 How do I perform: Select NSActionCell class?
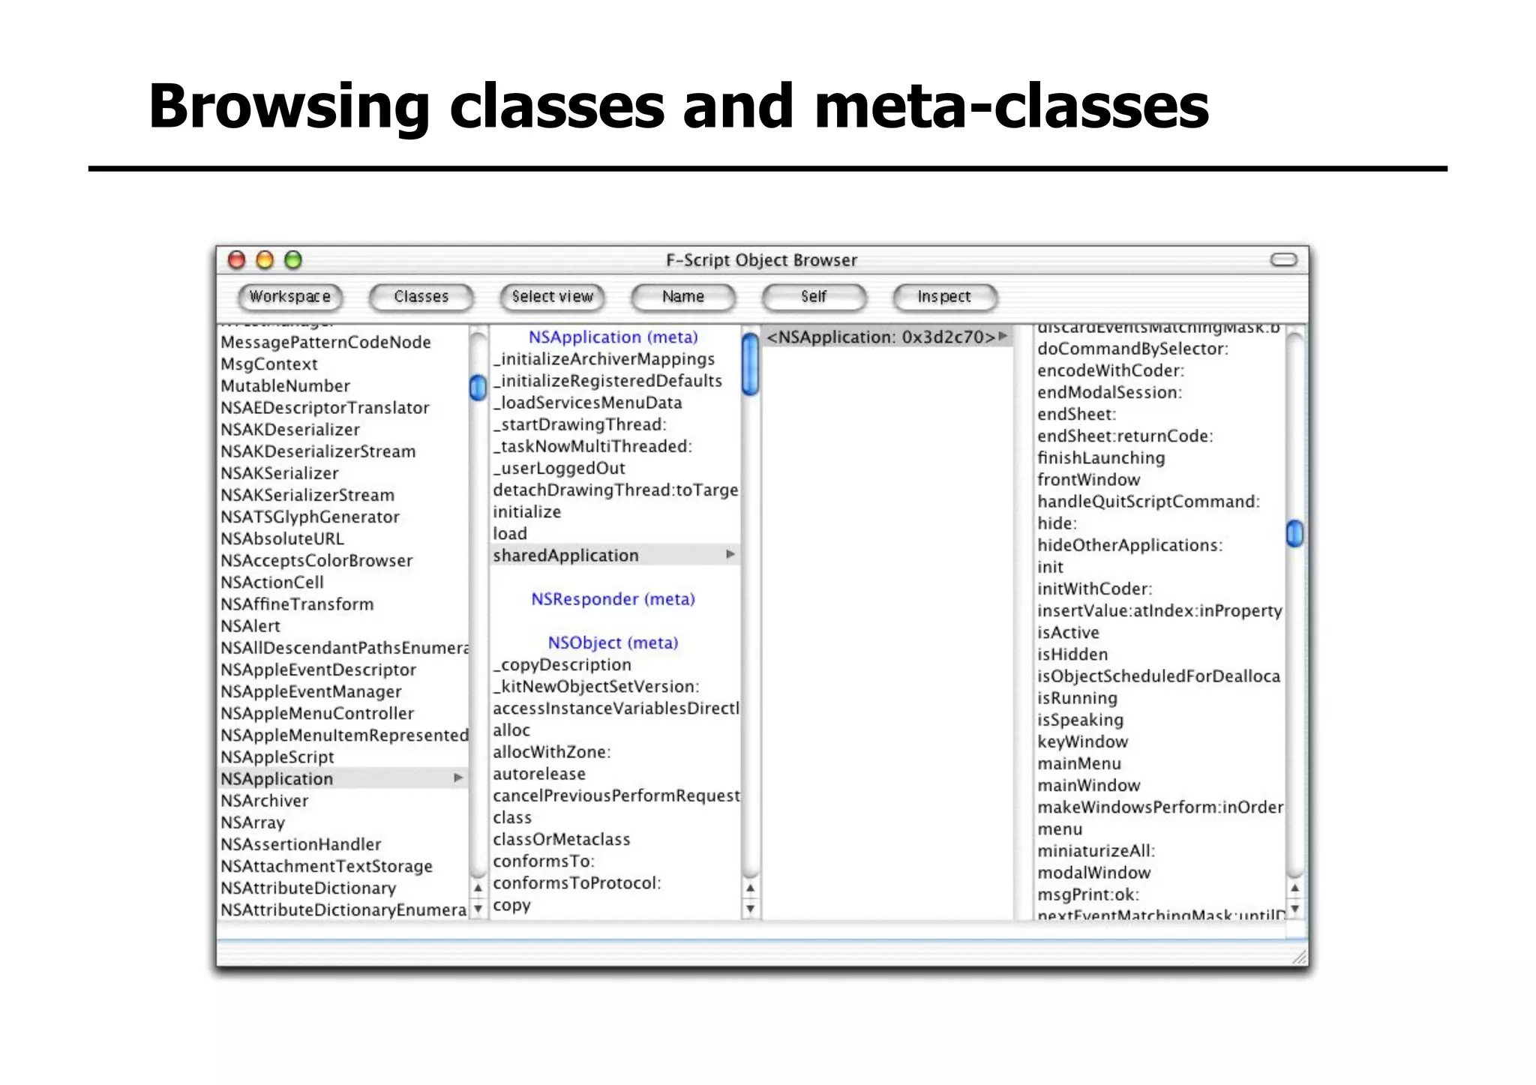pos(272,582)
